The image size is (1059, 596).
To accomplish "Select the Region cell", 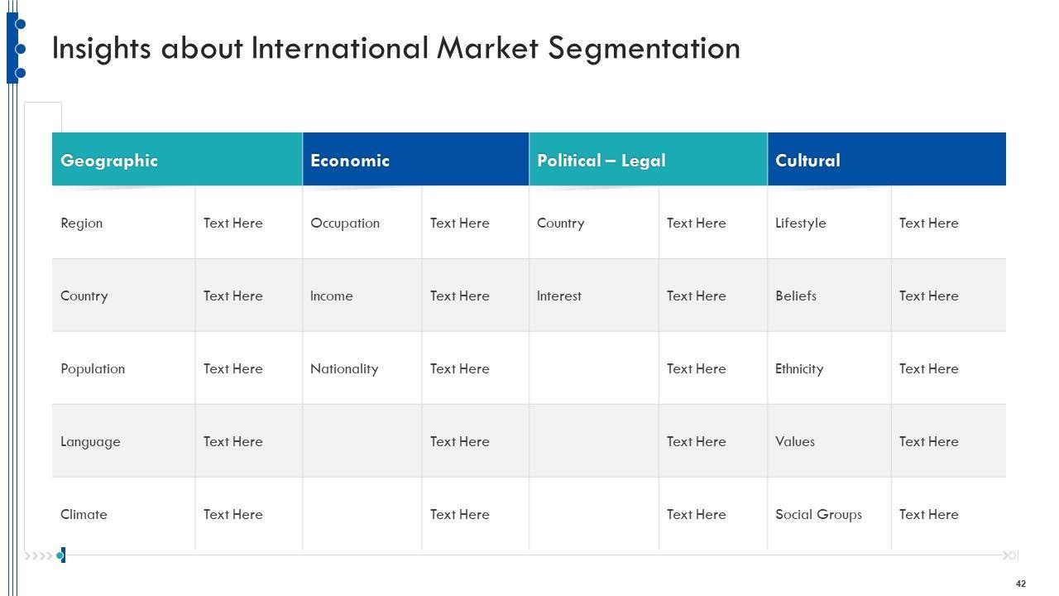I will [82, 223].
